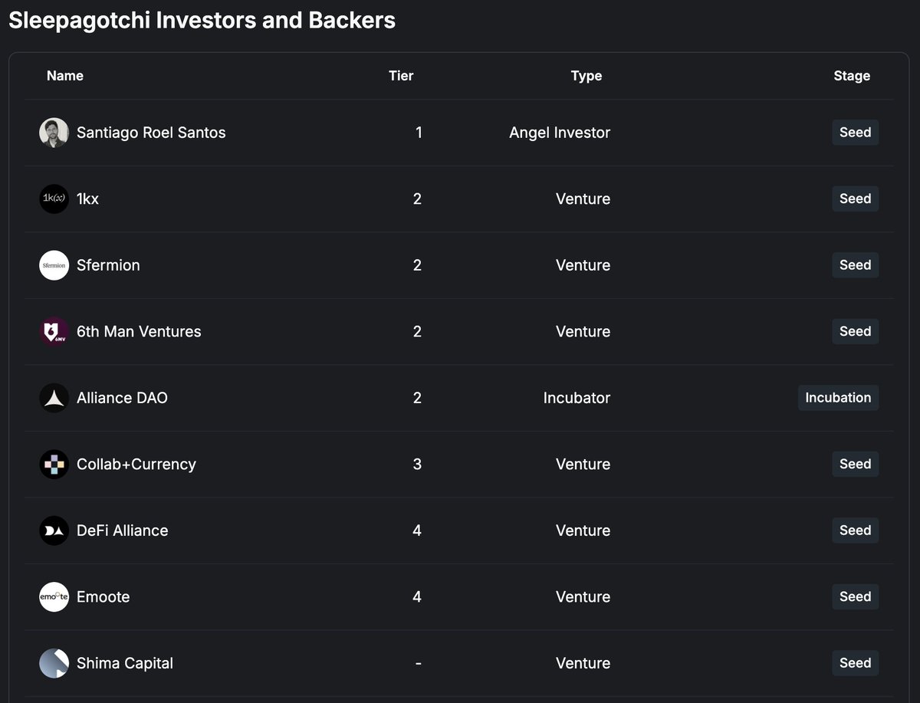Open Santiago Roel Santos investor name
The image size is (920, 703).
coord(151,133)
